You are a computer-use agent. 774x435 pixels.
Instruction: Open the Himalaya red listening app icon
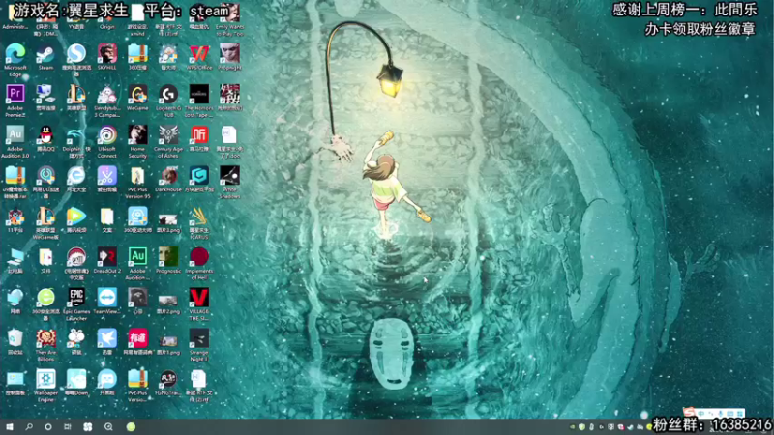coord(199,134)
